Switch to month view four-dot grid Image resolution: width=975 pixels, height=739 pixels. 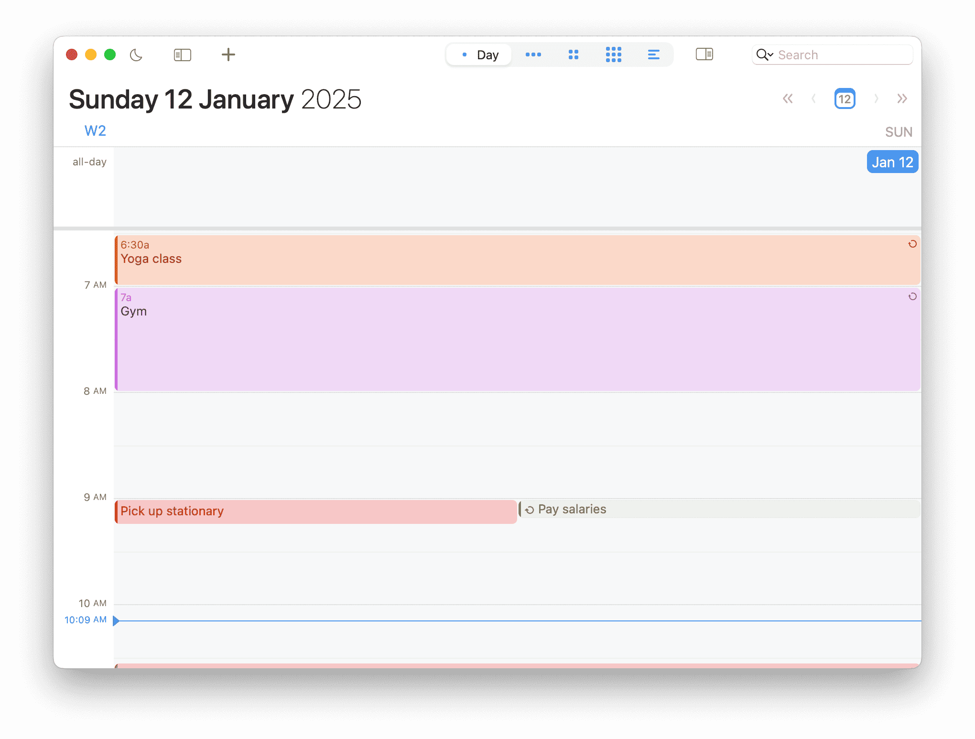pos(574,54)
